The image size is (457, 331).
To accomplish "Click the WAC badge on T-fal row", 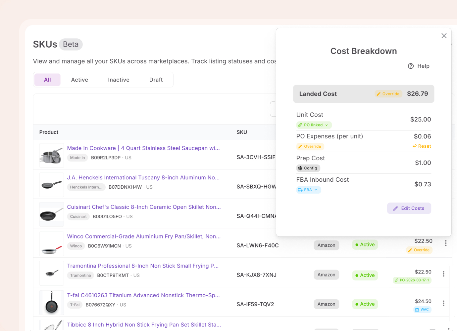I will (x=422, y=310).
